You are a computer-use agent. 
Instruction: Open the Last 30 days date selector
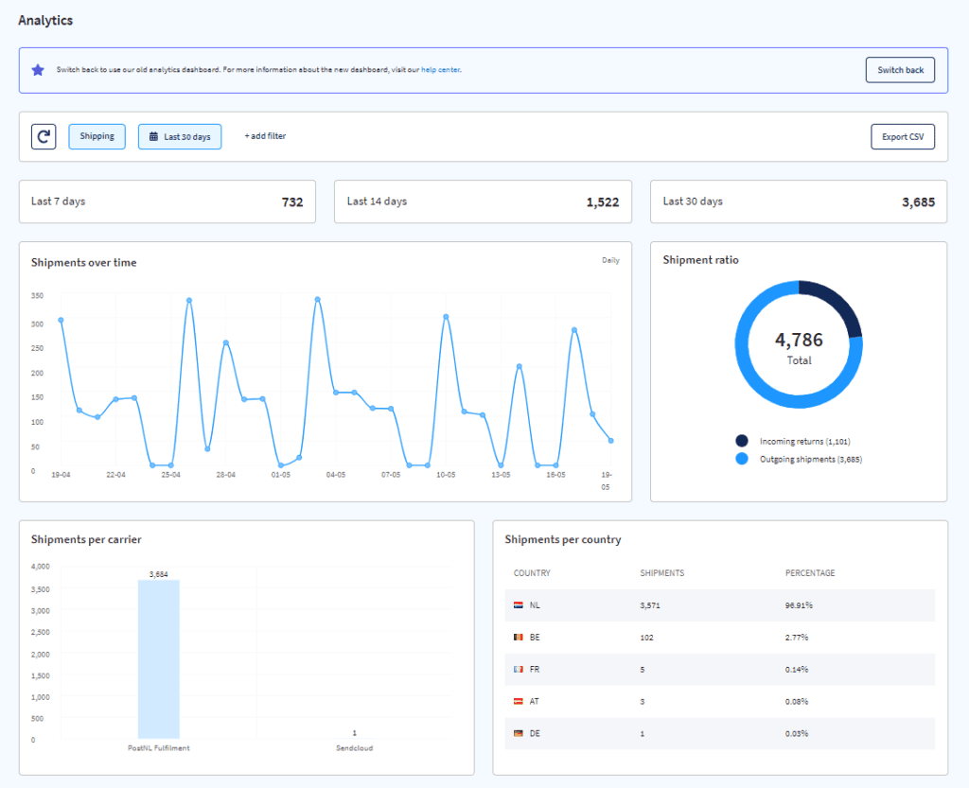pyautogui.click(x=180, y=136)
